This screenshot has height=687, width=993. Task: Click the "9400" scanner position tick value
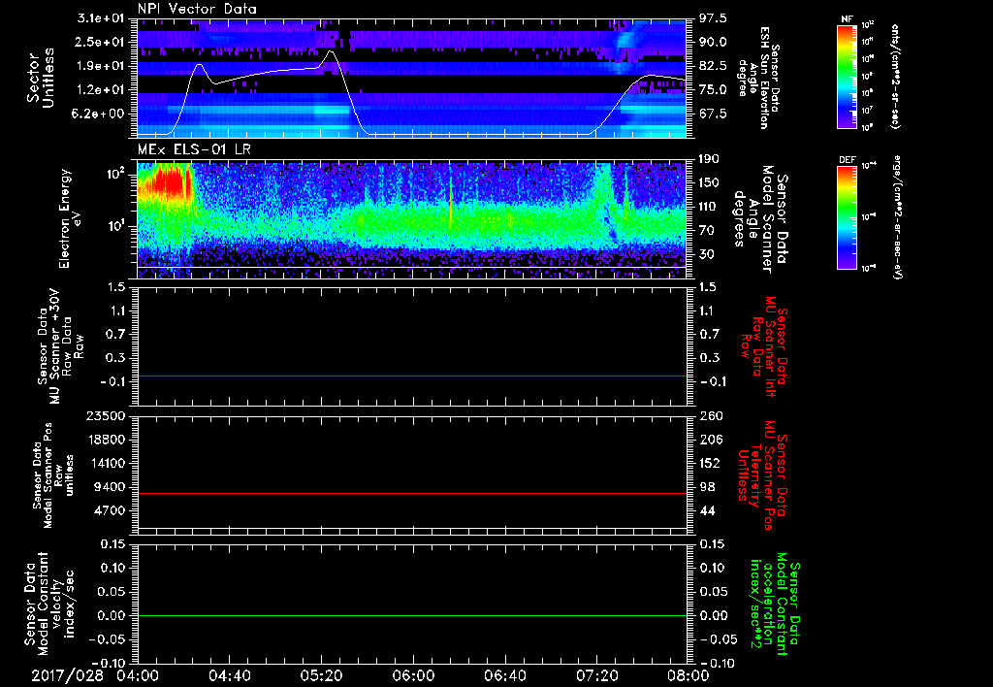click(111, 487)
